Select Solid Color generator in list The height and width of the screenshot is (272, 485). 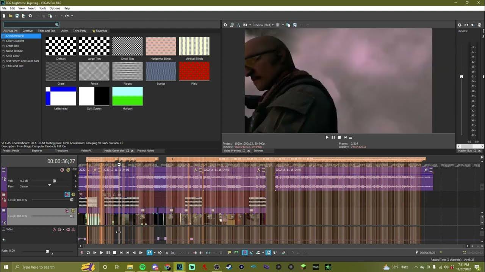tap(13, 56)
